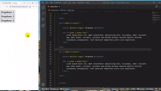Image resolution: width=161 pixels, height=91 pixels.
Task: Open the Manage gear in the activity bar
Action: (43, 84)
